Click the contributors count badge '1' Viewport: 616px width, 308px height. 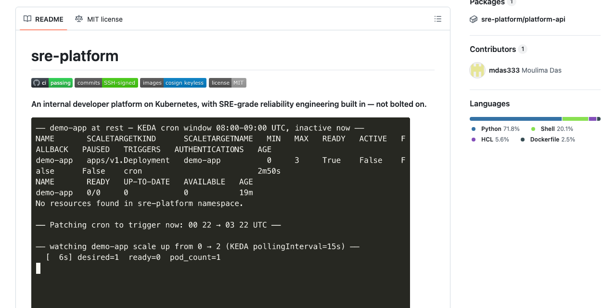pyautogui.click(x=523, y=49)
